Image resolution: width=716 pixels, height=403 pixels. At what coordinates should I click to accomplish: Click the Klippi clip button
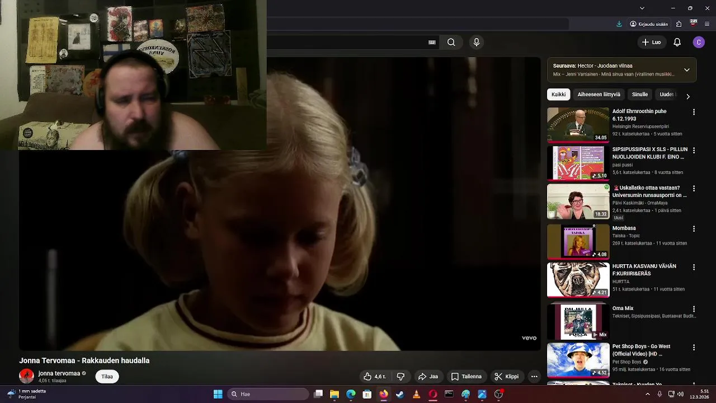(x=506, y=377)
